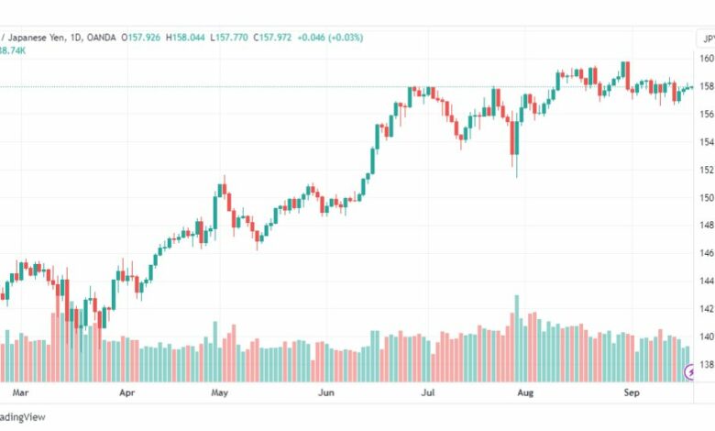Open the TradingView logo link

(23, 417)
